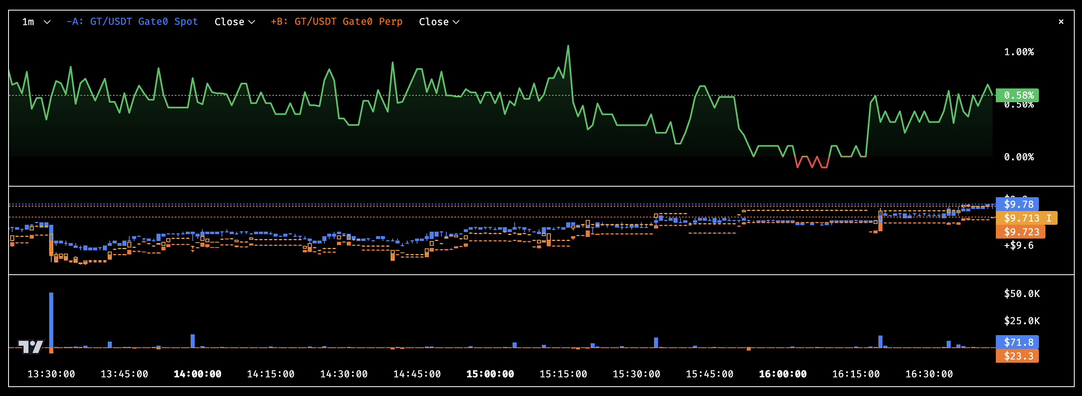Click the 14:15:00 time axis label
Viewport: 1082px width, 396px height.
(271, 374)
